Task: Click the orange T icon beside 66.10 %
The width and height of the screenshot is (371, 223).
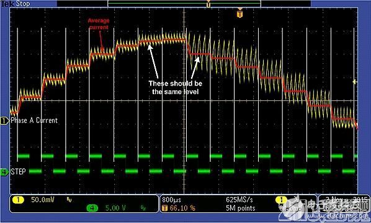Action: [x=164, y=208]
